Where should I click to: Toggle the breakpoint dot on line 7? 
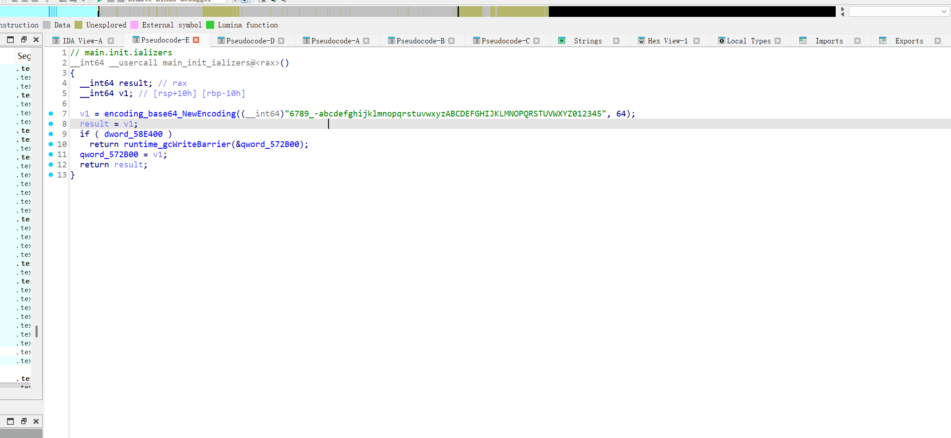[51, 114]
